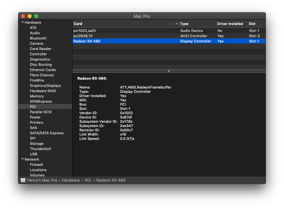Select the pci2646,10 card row

point(169,36)
